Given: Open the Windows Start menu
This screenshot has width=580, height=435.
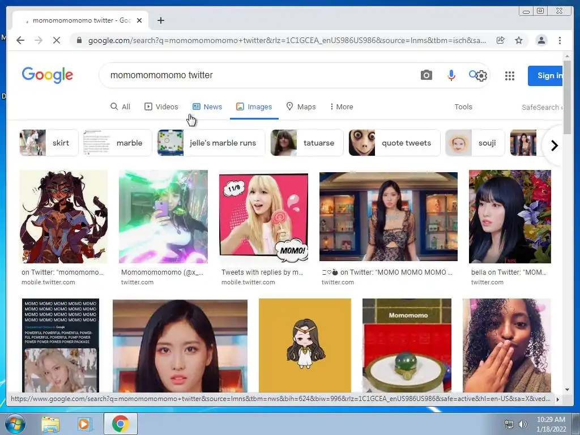Looking at the screenshot, I should pyautogui.click(x=15, y=424).
